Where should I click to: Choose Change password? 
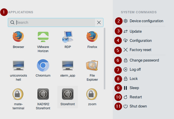[144, 60]
